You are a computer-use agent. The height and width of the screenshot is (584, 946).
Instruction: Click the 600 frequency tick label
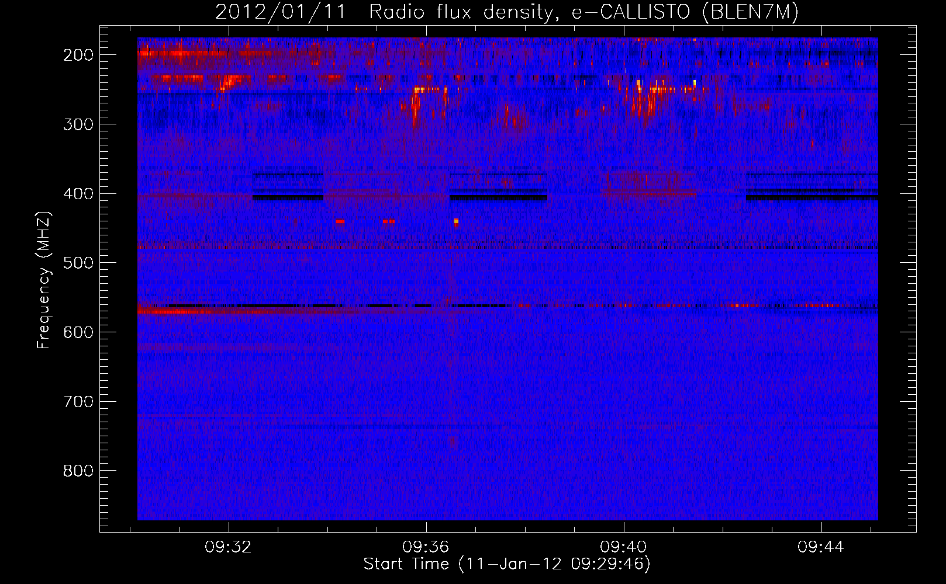pyautogui.click(x=78, y=332)
